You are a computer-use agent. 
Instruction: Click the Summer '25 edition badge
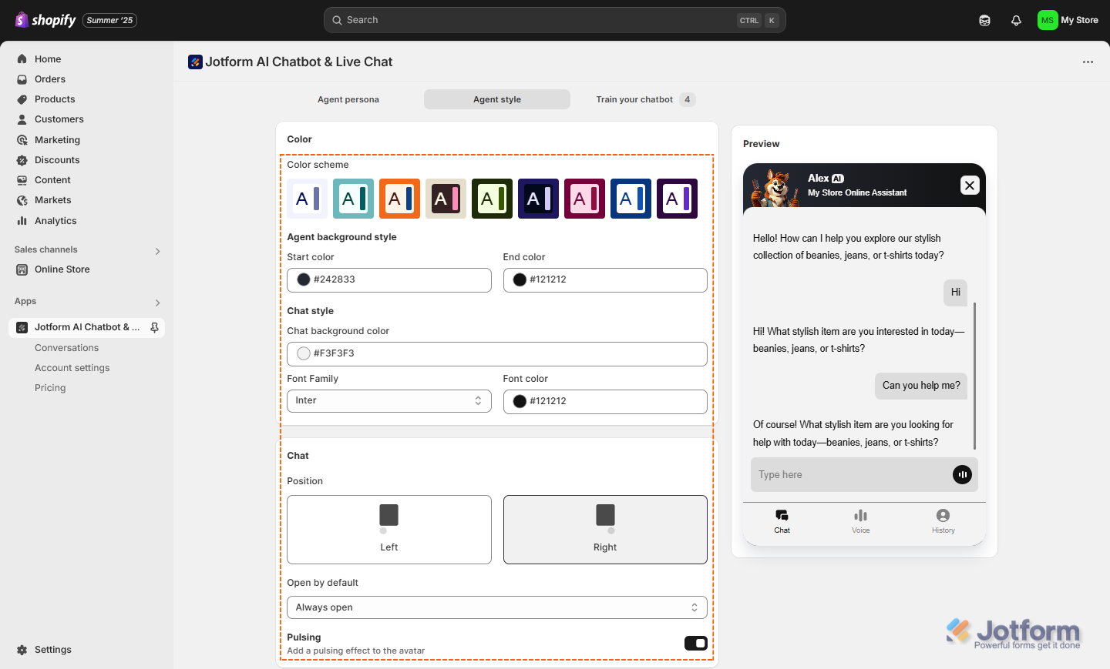tap(110, 20)
